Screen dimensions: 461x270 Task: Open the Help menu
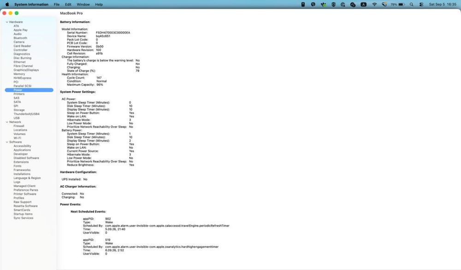click(x=99, y=5)
